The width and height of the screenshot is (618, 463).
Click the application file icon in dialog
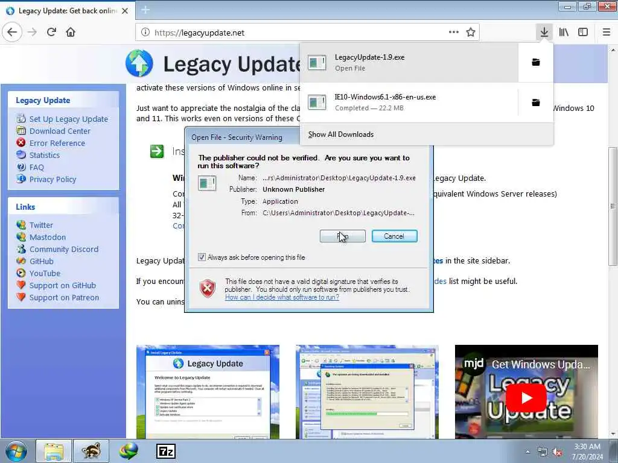(207, 183)
